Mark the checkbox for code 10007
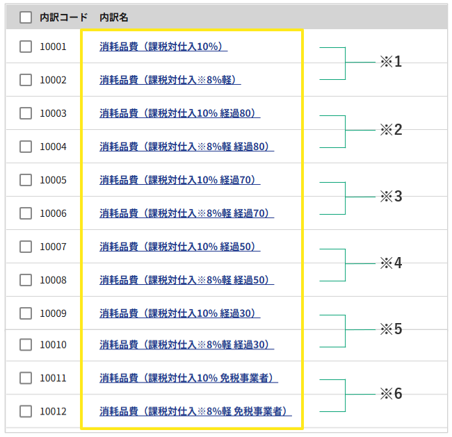The height and width of the screenshot is (437, 452). tap(26, 247)
